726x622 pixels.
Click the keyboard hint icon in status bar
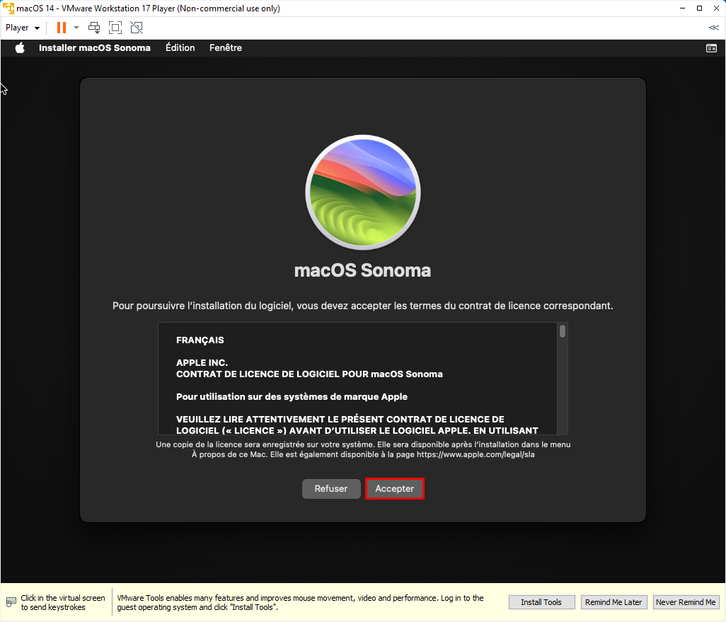pos(11,603)
